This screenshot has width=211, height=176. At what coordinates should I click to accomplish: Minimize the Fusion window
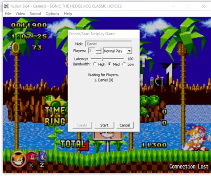tap(173, 6)
